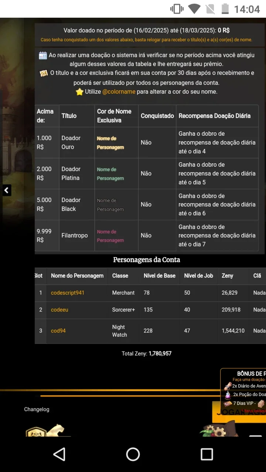Click the ticket icon beside title notice
This screenshot has width=266, height=472.
coord(44,73)
